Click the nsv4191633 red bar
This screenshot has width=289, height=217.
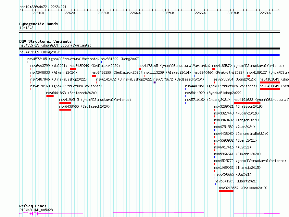[x=247, y=103]
